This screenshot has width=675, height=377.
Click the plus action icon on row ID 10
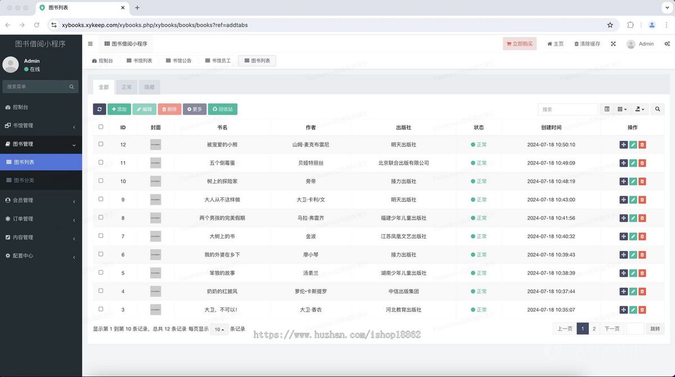tap(623, 181)
